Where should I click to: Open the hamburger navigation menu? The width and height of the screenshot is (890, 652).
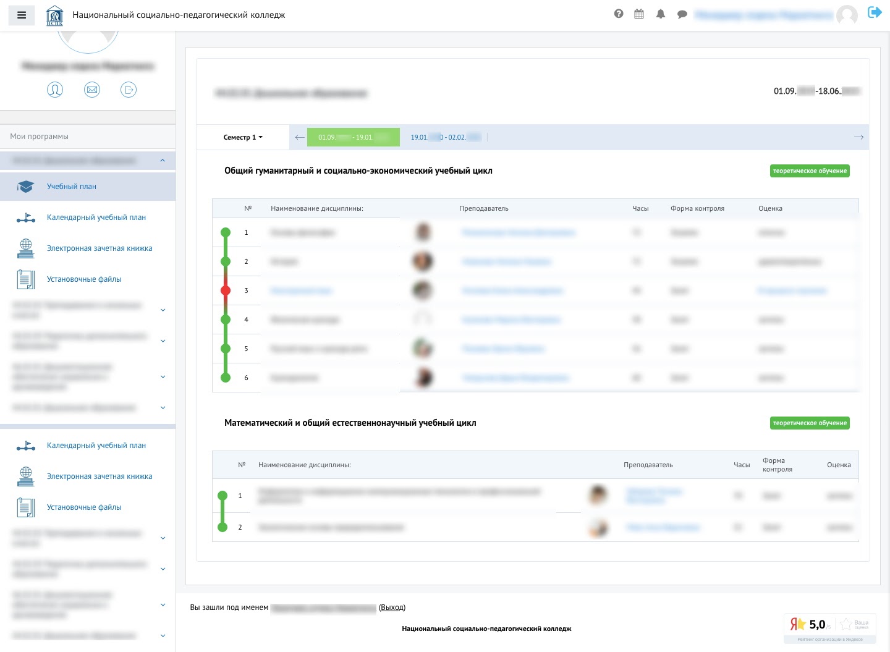(x=22, y=15)
